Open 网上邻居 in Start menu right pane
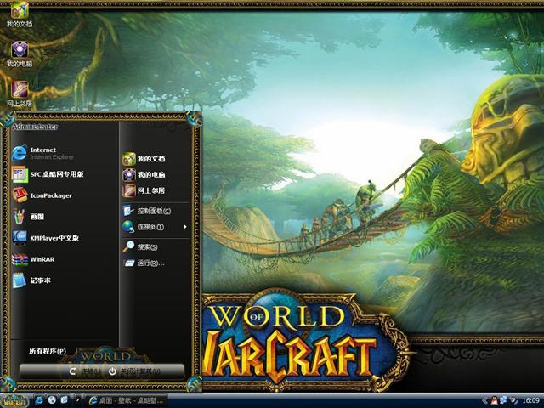This screenshot has height=408, width=544. [144, 190]
